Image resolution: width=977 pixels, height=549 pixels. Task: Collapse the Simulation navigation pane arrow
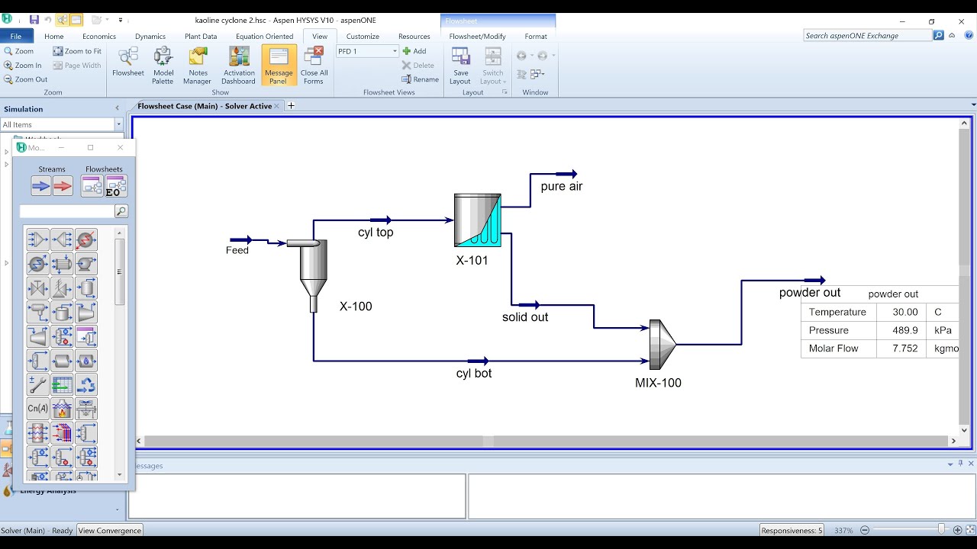point(117,109)
